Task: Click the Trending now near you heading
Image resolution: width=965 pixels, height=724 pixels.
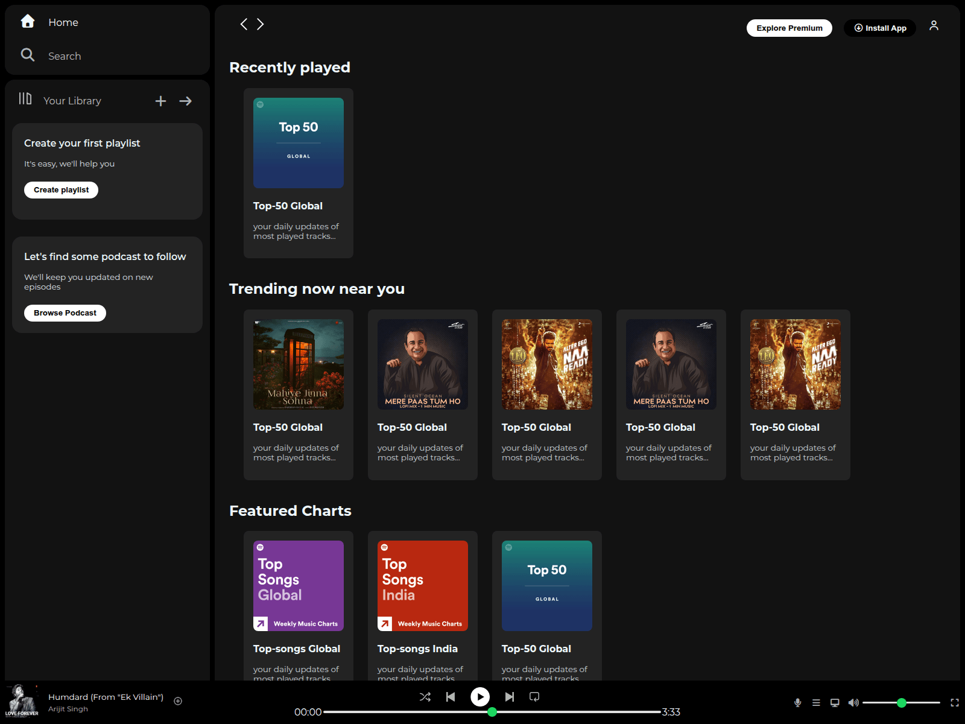Action: pos(317,289)
